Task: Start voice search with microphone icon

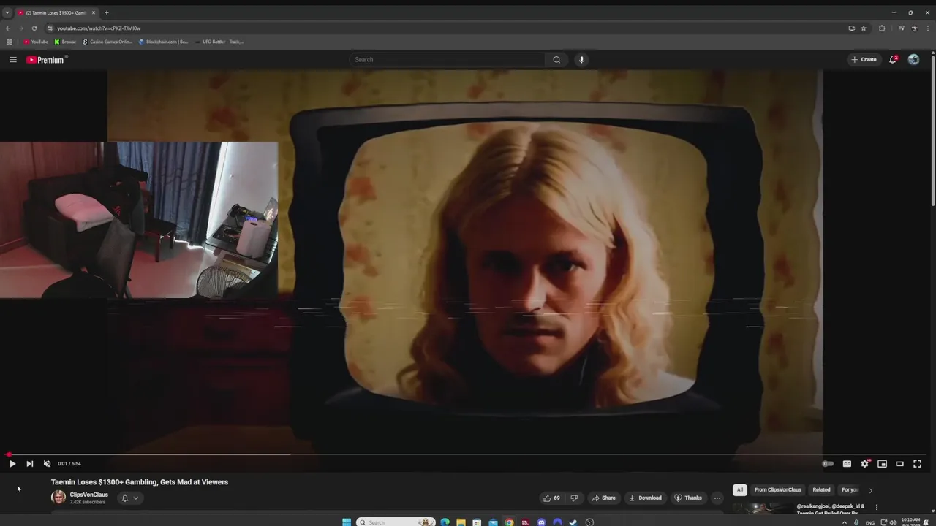Action: (581, 60)
